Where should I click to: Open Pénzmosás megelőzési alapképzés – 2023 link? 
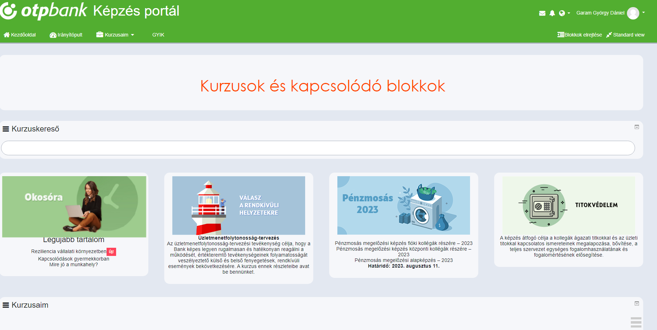click(404, 260)
